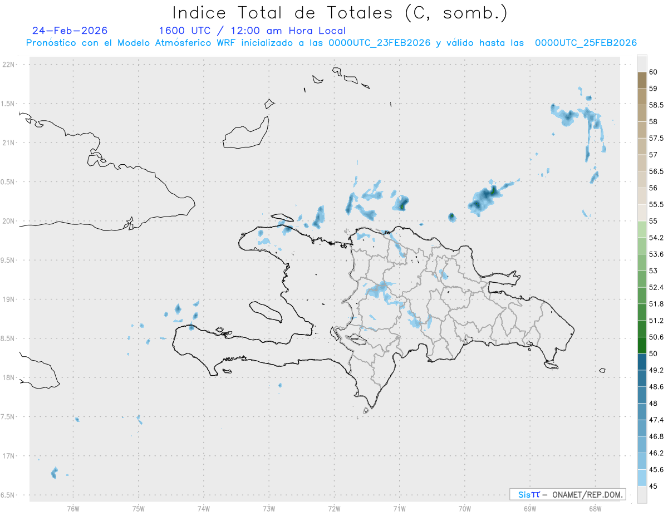Click the '51.8' value on the color scale
668x516 pixels.
point(656,304)
